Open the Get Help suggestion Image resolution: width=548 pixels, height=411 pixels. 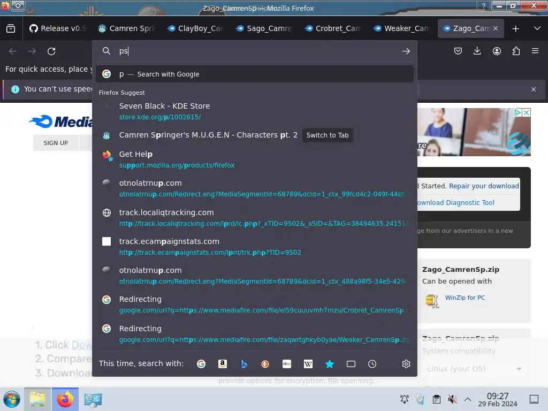pyautogui.click(x=254, y=159)
